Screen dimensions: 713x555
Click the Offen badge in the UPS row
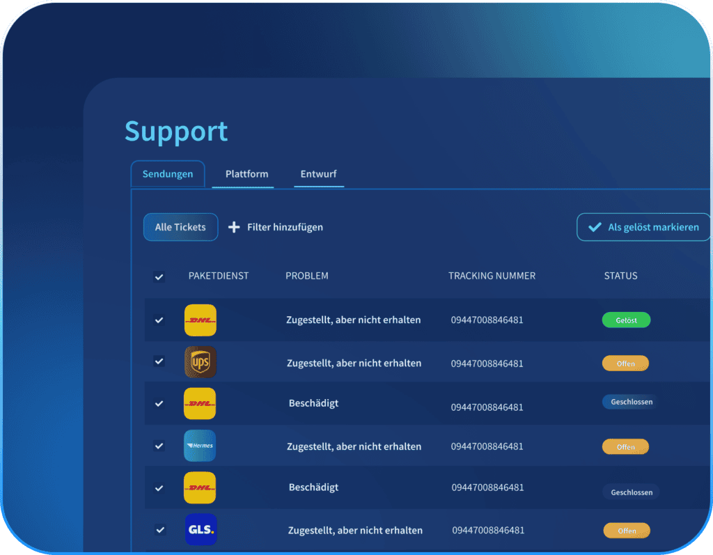[625, 364]
